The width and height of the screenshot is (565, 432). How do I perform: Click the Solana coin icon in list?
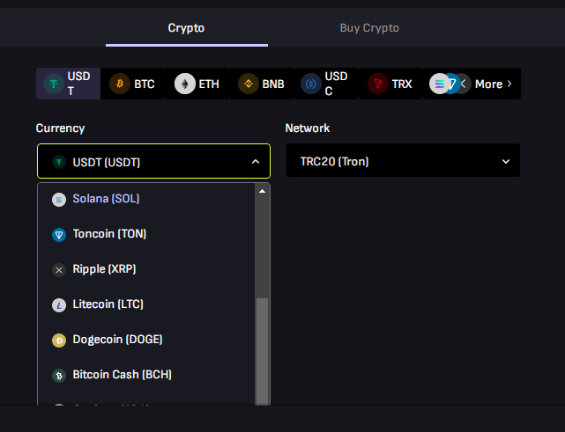[x=59, y=199]
